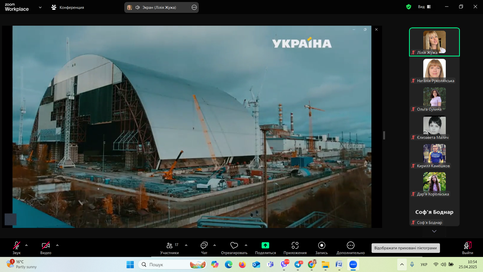Viewport: 483px width, 272px height.
Task: Expand audio options arrow next to Звук
Action: 26,245
